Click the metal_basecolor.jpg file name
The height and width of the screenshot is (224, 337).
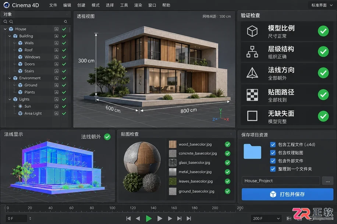click(x=195, y=172)
